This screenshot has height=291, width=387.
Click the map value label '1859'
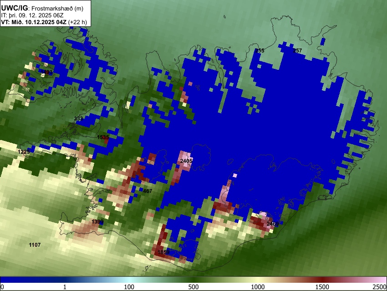(x=163, y=252)
